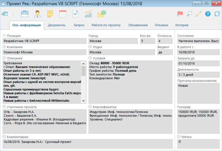Screen dimensions: 222x151
Task: Expand the Классификатор section chevron
Action: pyautogui.click(x=90, y=107)
